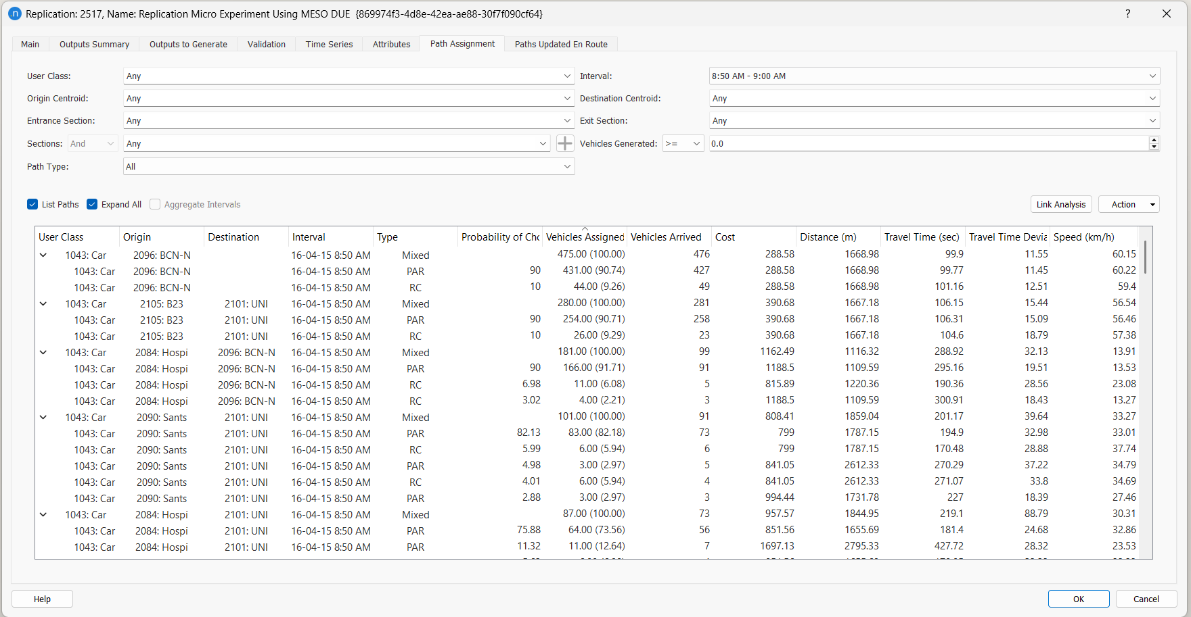Collapse the Mixed path row for origin 2105: B23
The height and width of the screenshot is (617, 1191).
[43, 303]
